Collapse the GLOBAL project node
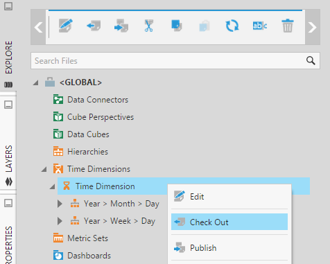This screenshot has height=264, width=330. pyautogui.click(x=36, y=82)
